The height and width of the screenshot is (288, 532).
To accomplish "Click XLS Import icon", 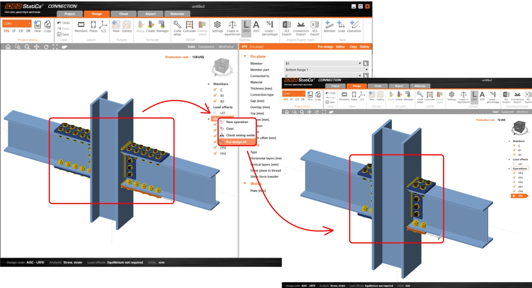I will tap(286, 28).
